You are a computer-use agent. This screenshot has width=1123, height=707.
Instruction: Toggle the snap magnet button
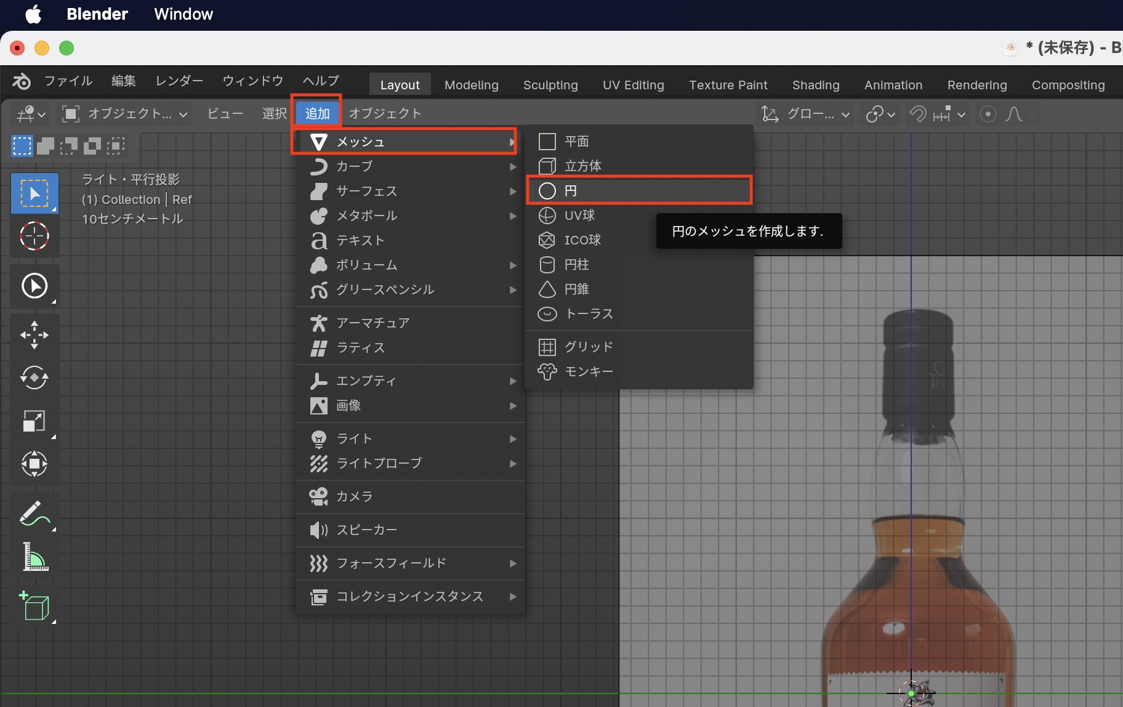tap(917, 114)
